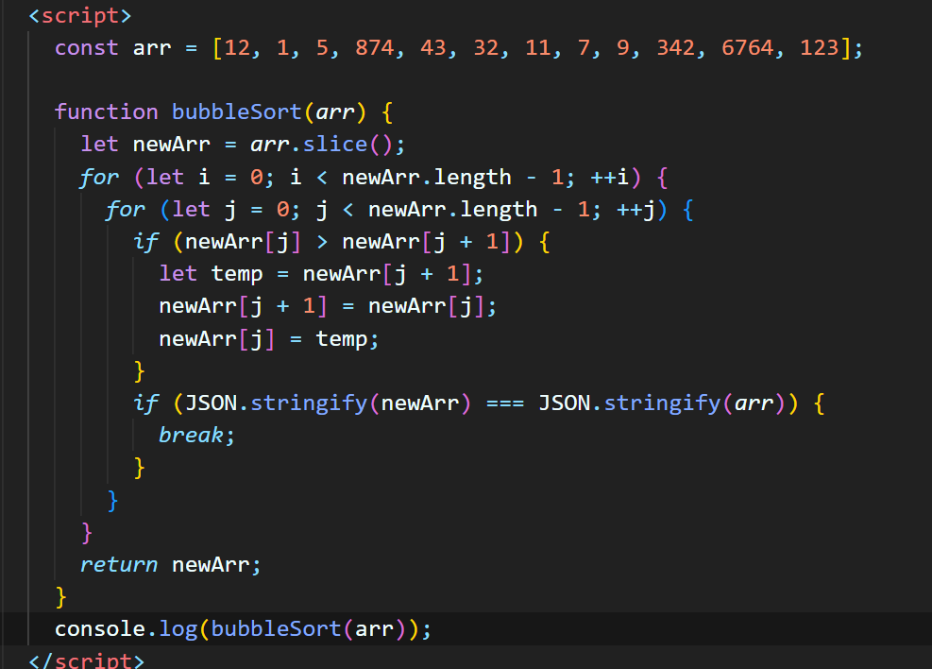Click length in the i loop condition
The image size is (932, 669).
point(472,177)
